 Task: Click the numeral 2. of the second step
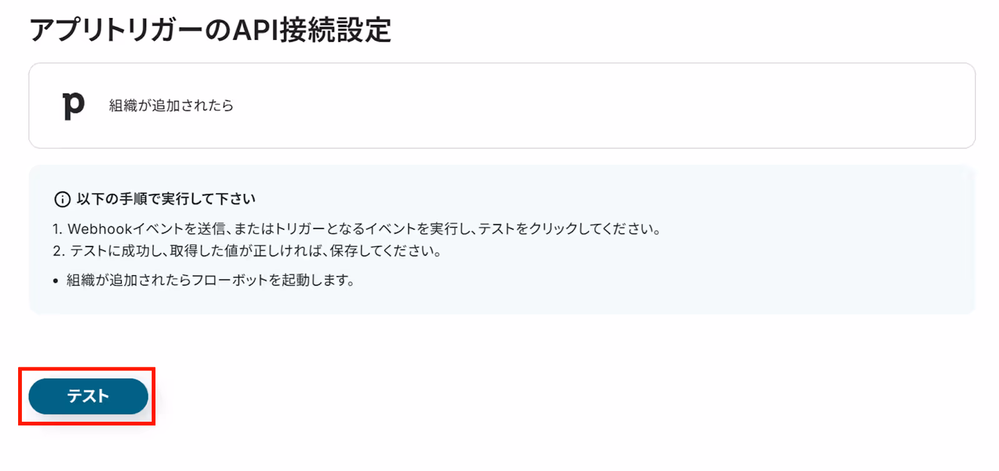click(59, 251)
